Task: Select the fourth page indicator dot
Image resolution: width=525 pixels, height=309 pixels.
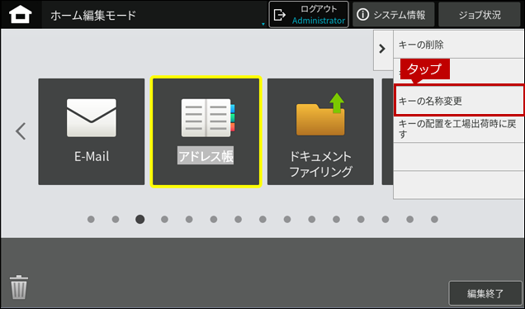Action: (164, 219)
